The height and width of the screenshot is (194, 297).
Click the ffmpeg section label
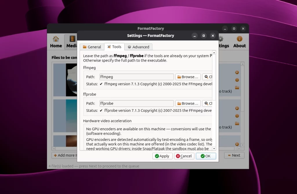pyautogui.click(x=89, y=68)
